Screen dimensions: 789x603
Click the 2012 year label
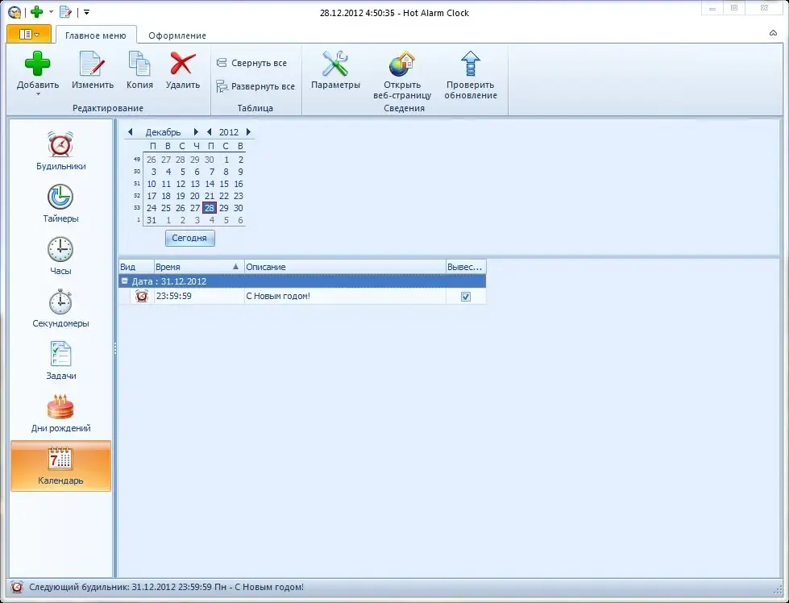(x=228, y=132)
